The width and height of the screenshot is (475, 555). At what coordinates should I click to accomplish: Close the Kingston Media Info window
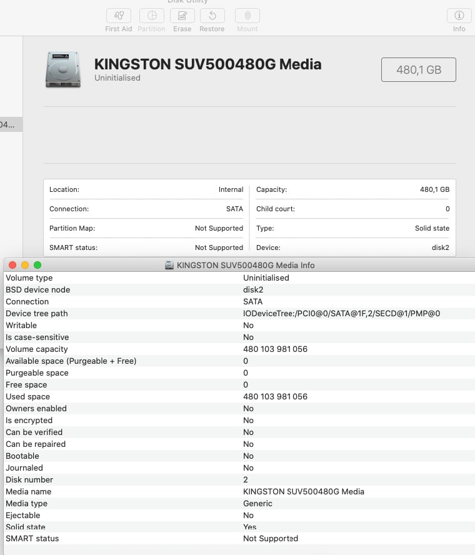tap(12, 265)
